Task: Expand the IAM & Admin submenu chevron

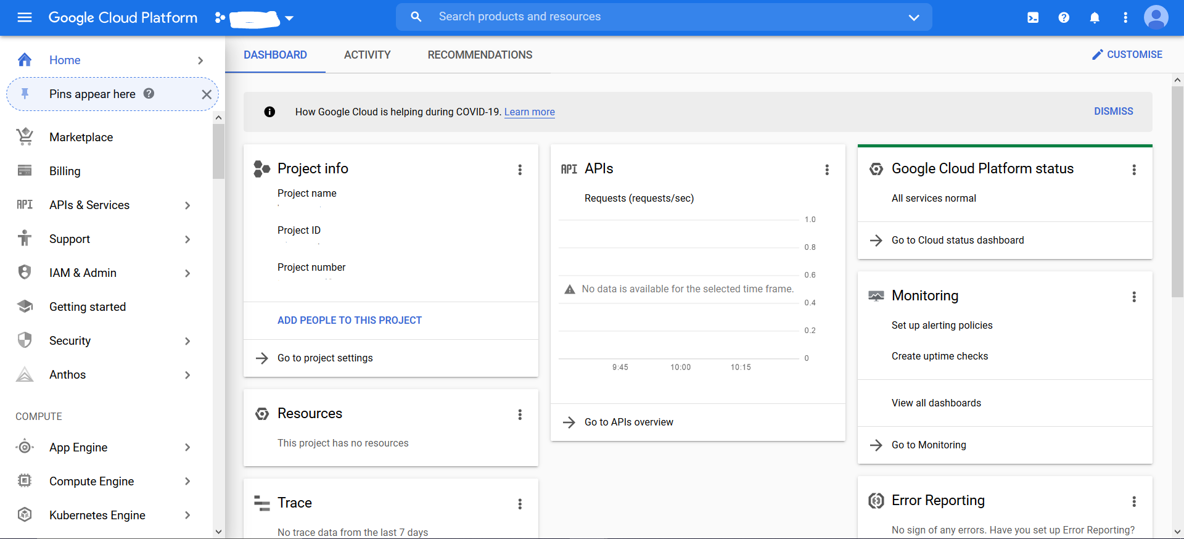Action: (x=187, y=273)
